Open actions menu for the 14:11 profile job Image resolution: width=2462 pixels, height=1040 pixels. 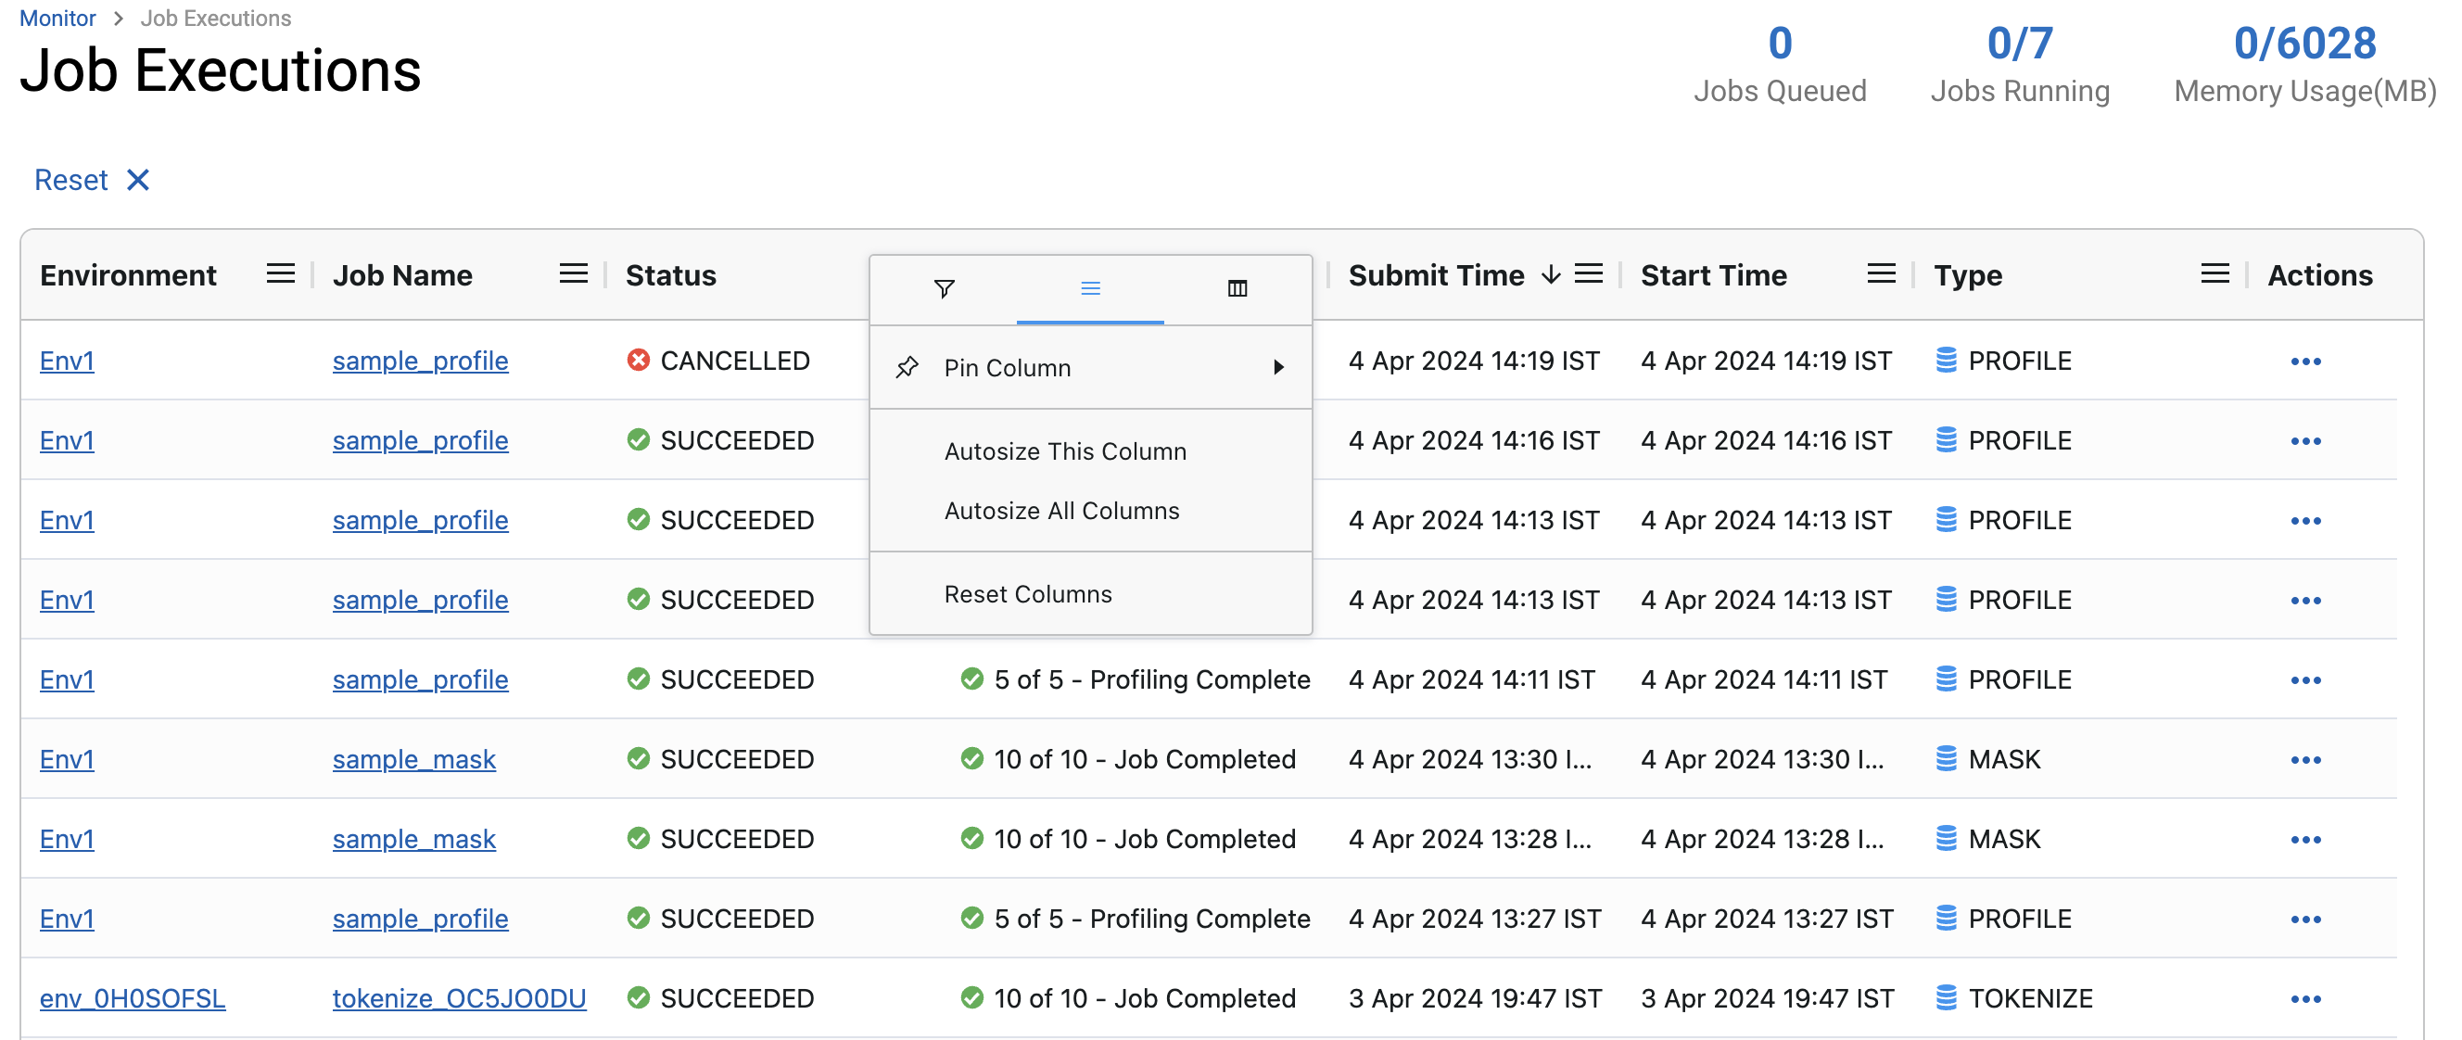(x=2305, y=679)
